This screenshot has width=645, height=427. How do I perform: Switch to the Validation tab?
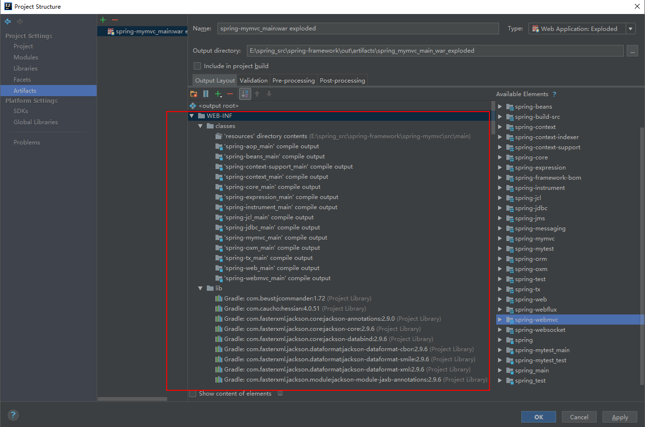point(254,81)
